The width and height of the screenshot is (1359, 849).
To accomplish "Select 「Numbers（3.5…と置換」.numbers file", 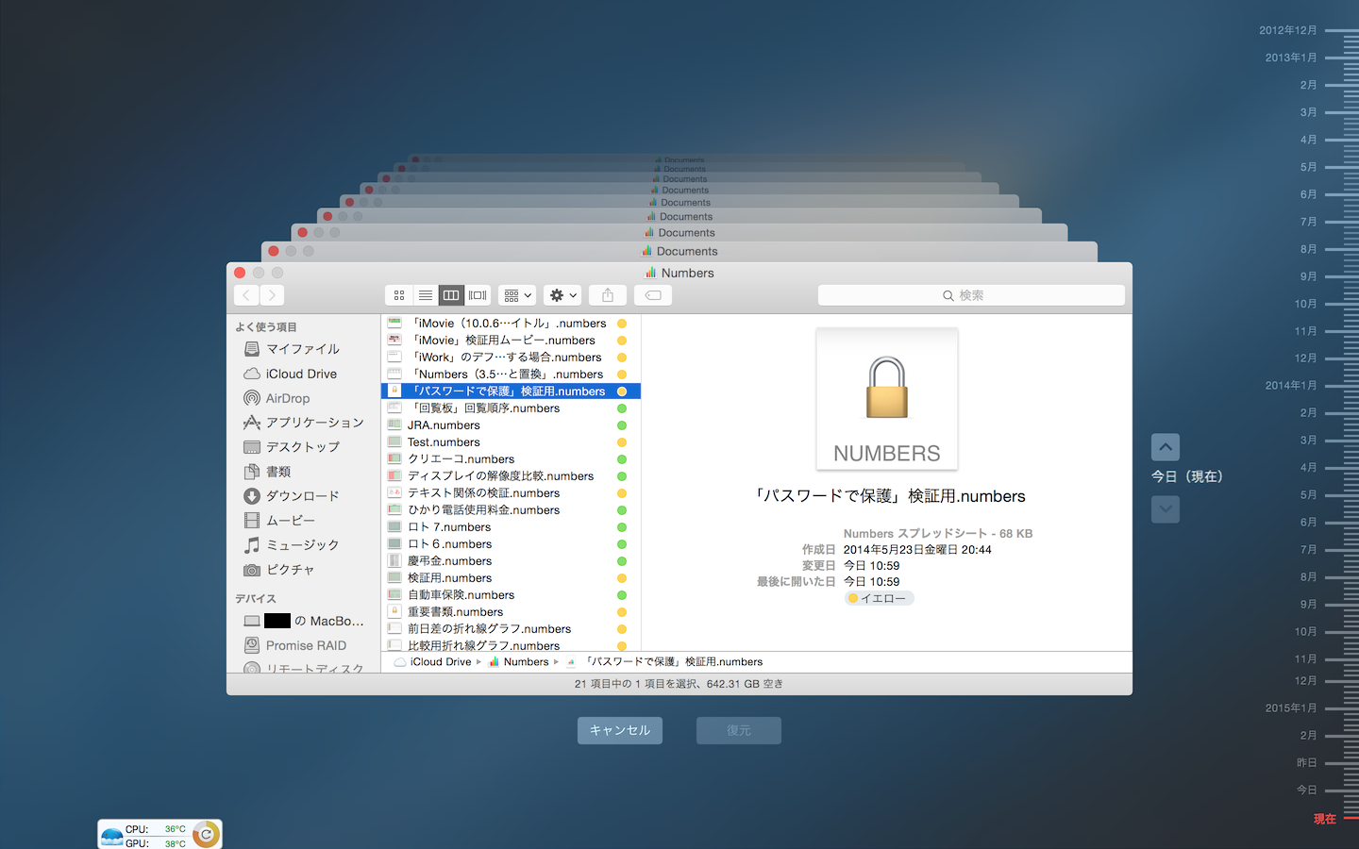I will coord(511,375).
